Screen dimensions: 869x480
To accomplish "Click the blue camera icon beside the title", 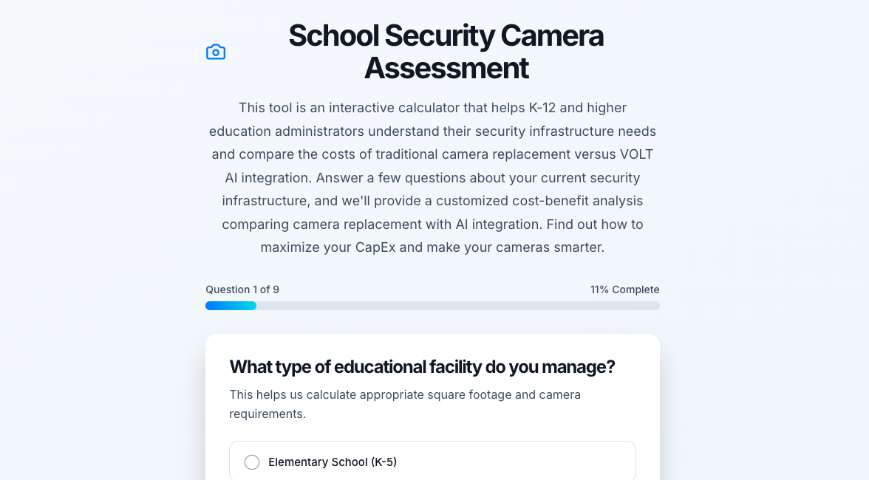I will (216, 52).
